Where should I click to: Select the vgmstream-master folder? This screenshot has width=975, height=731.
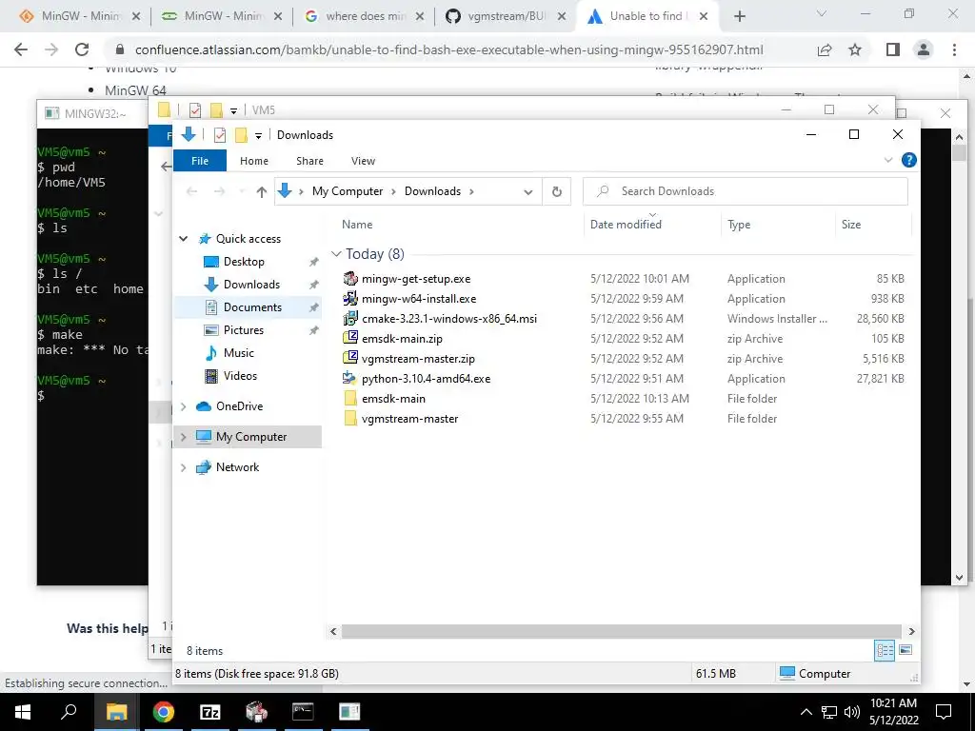[409, 419]
